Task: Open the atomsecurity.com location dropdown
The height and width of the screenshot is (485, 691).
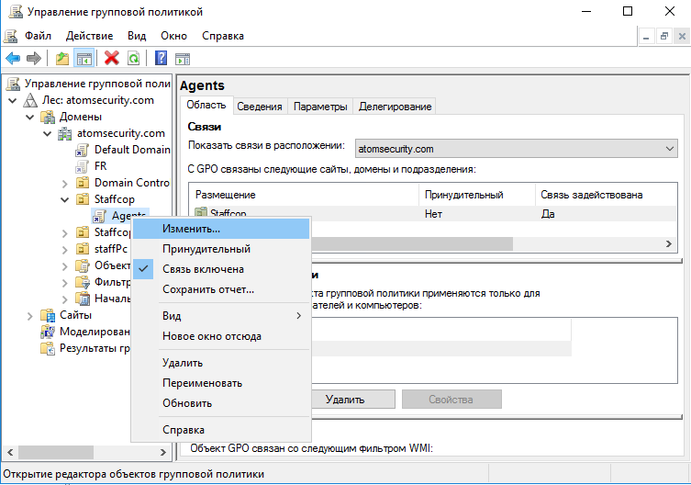Action: 669,148
